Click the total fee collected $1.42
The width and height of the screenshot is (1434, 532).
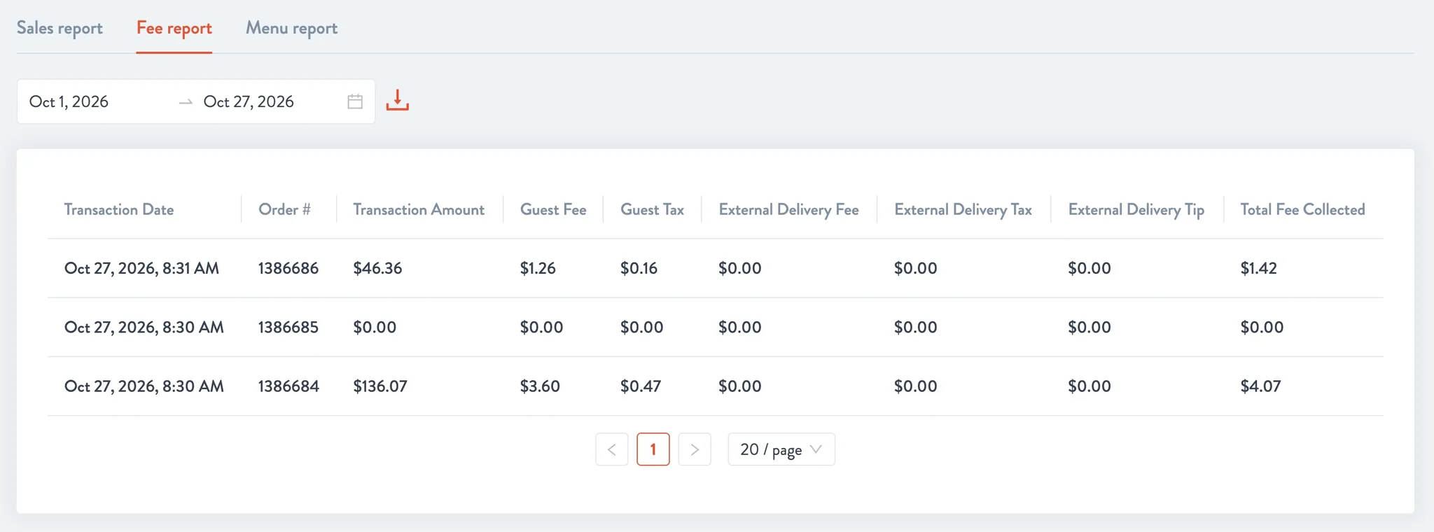1259,268
